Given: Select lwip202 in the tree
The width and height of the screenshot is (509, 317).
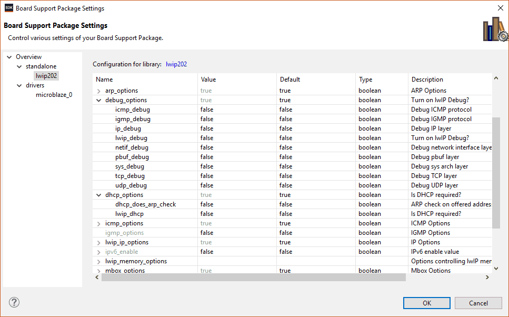Looking at the screenshot, I should [46, 76].
